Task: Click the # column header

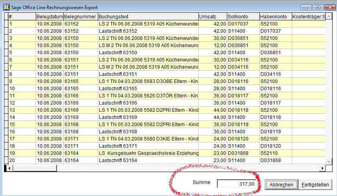Action: click(x=22, y=16)
